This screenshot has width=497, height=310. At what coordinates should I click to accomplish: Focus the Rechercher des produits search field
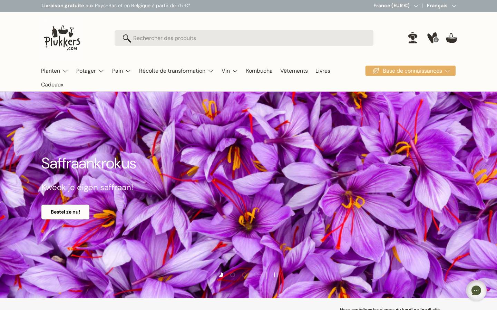244,38
